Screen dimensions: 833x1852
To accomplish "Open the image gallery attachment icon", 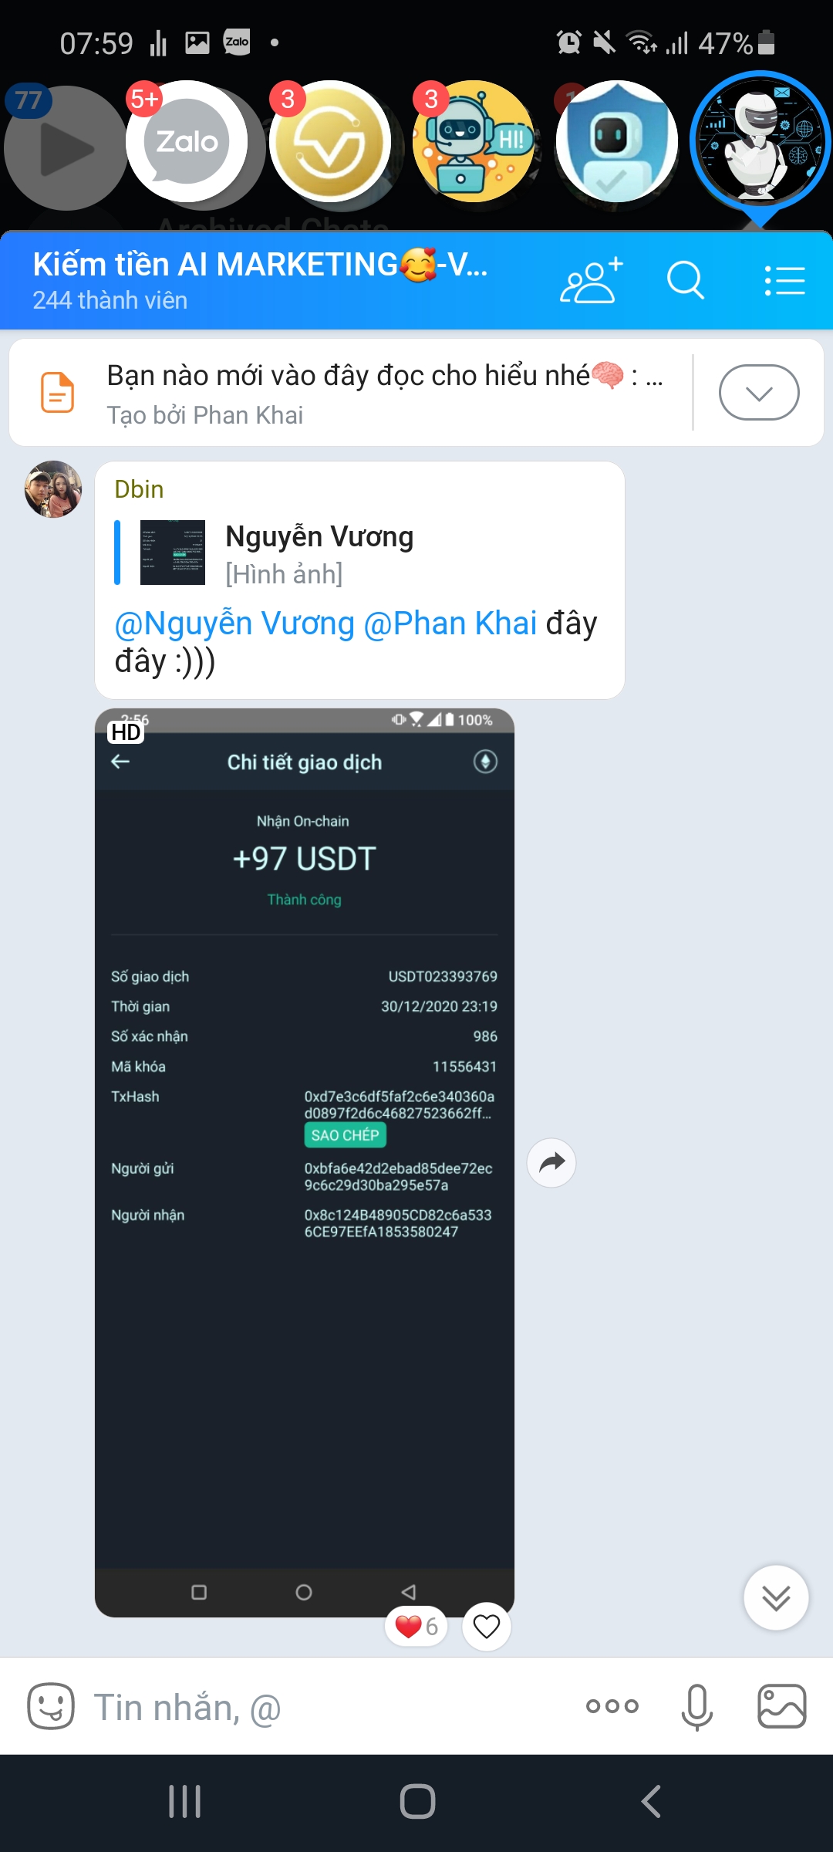I will 782,1706.
